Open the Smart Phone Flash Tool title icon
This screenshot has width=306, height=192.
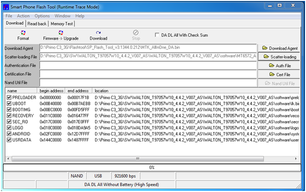tap(6, 7)
